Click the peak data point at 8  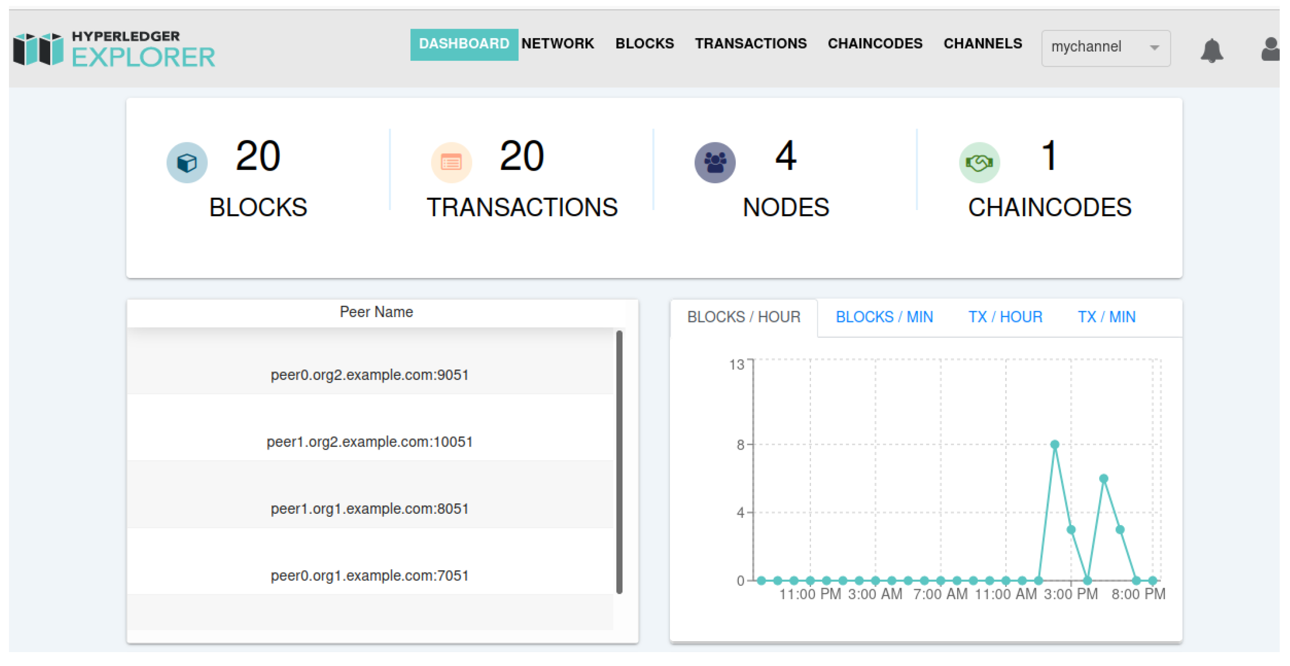pyautogui.click(x=1054, y=444)
